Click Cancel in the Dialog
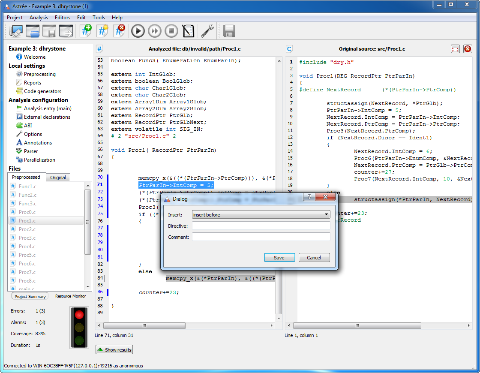480x373 pixels. pos(314,258)
